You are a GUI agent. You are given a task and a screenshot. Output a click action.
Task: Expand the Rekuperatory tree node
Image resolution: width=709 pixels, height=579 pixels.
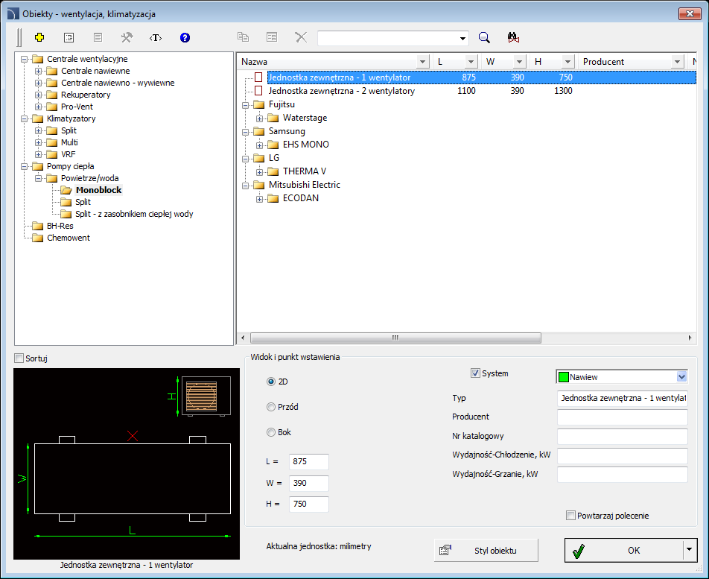coord(39,95)
